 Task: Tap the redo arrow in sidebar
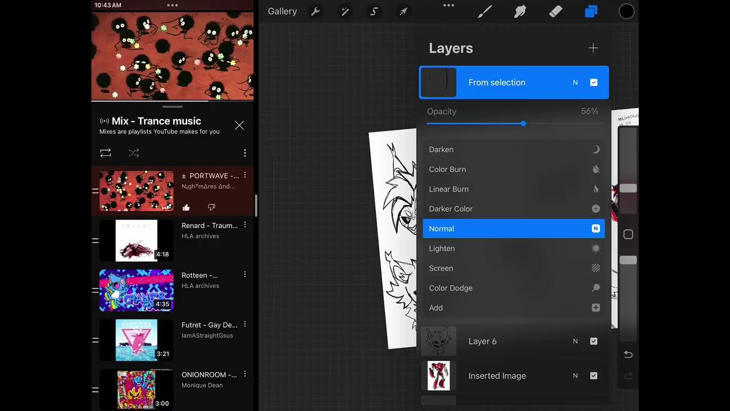[x=628, y=376]
